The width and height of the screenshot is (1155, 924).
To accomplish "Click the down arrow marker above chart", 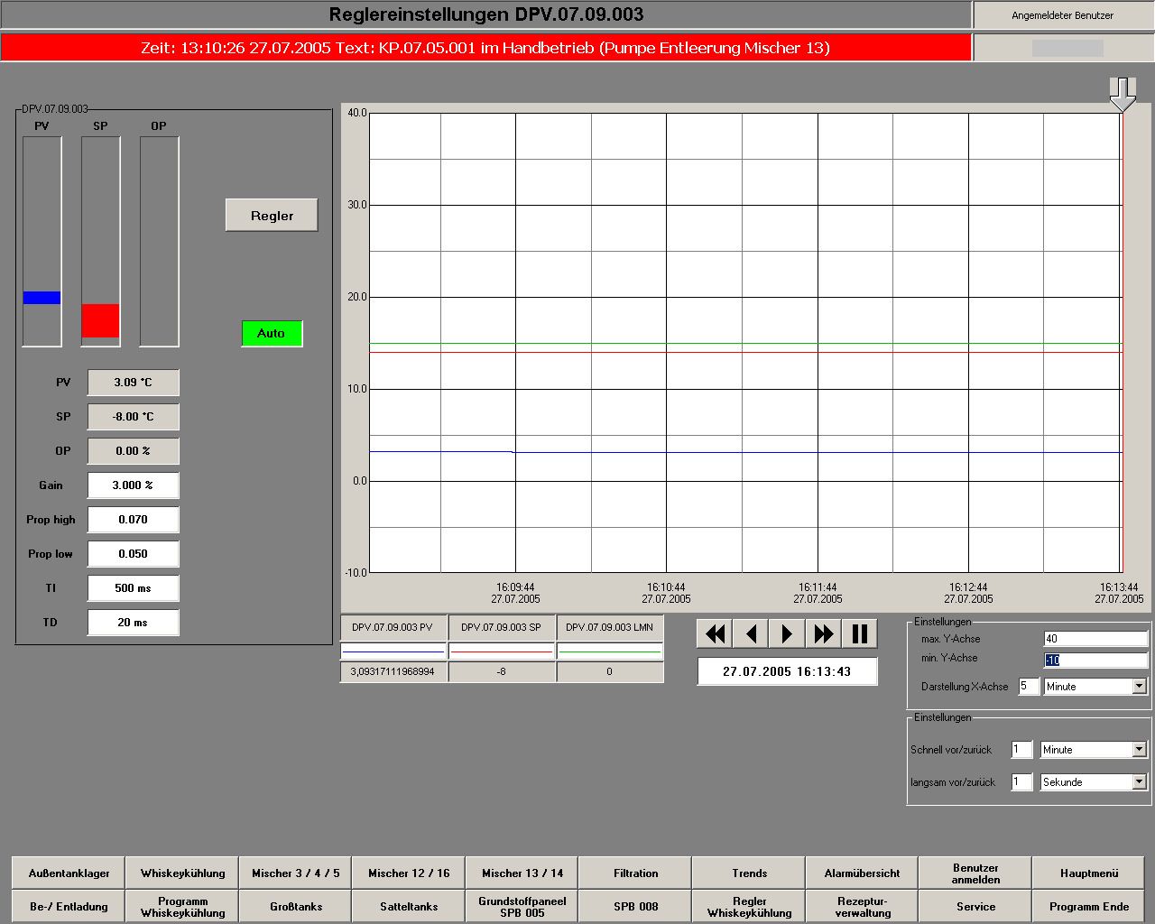I will pos(1122,93).
